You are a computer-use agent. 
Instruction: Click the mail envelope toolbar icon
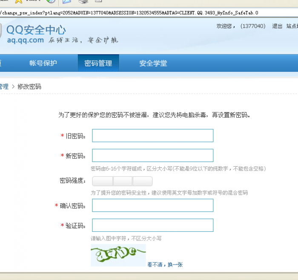[x=67, y=2]
